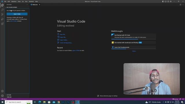Open the Accounts menu icon

[x=2, y=91]
